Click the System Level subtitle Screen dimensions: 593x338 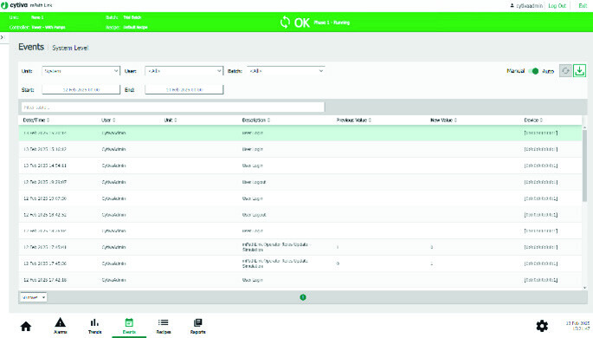click(x=70, y=48)
